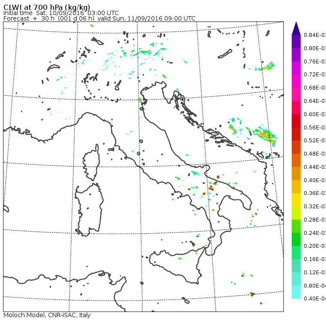This screenshot has width=326, height=321.
Task: Click the Corsica island outline on the map
Action: 91,163
